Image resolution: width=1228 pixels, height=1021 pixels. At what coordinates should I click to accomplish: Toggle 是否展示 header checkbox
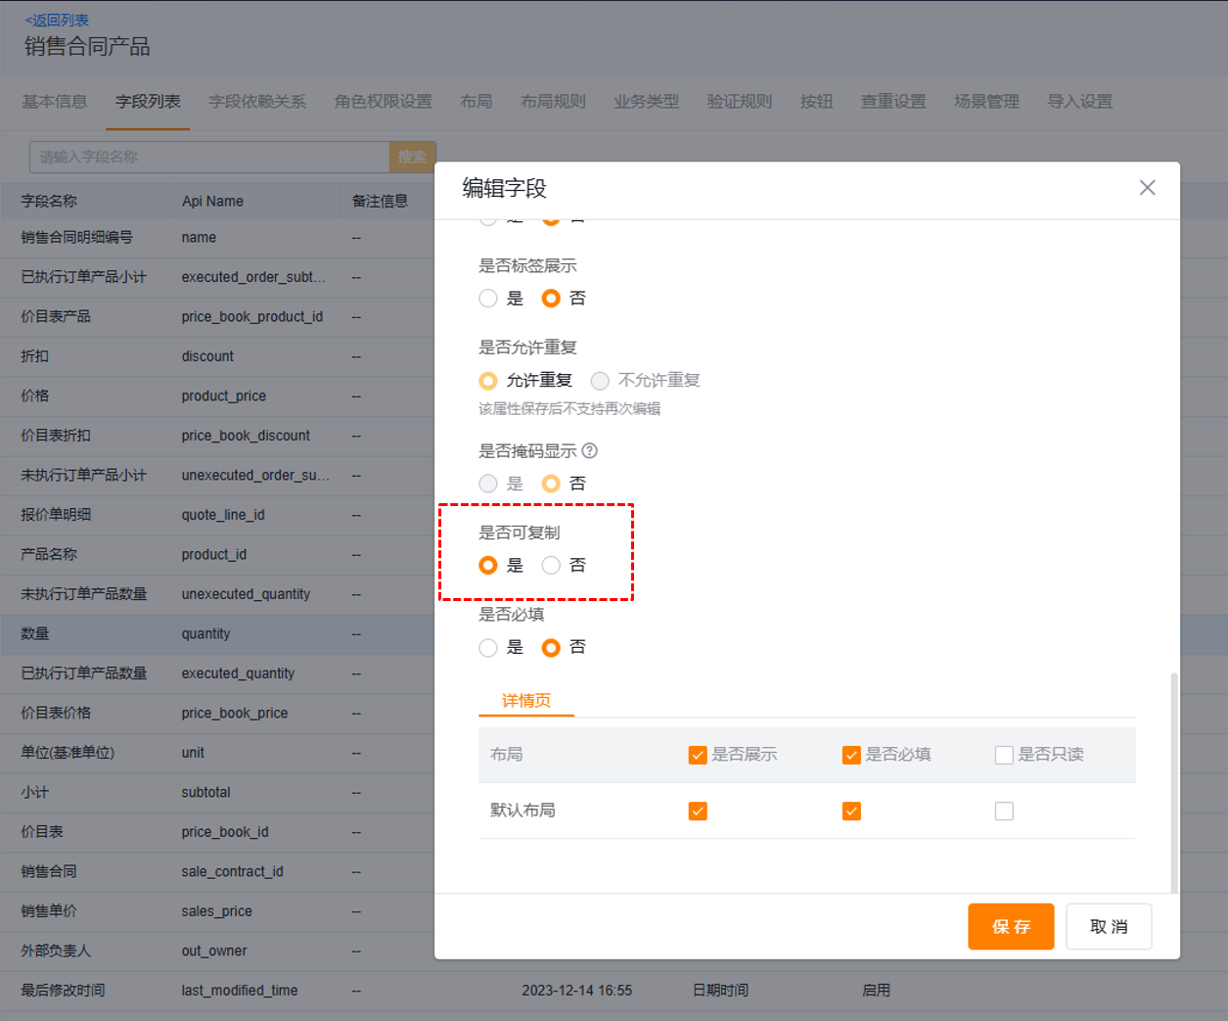[x=698, y=755]
